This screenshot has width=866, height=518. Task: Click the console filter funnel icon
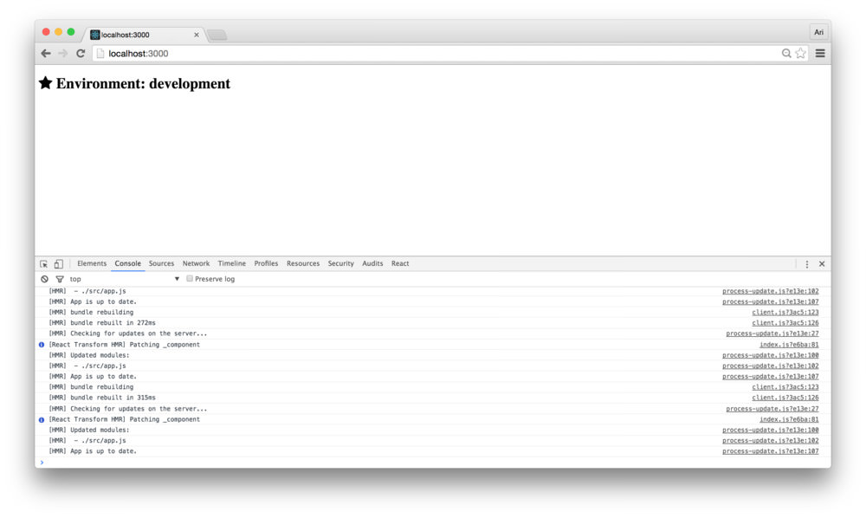click(60, 279)
